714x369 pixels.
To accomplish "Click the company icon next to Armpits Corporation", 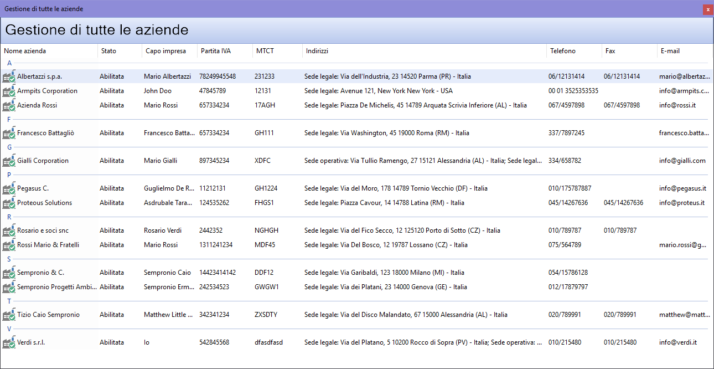I will (9, 91).
